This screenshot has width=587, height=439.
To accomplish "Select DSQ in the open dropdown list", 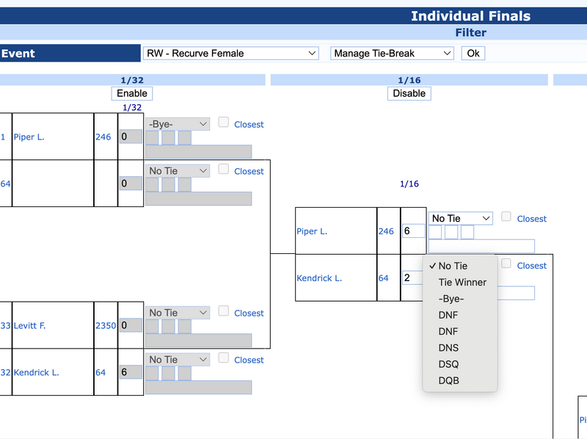I will coord(460,364).
